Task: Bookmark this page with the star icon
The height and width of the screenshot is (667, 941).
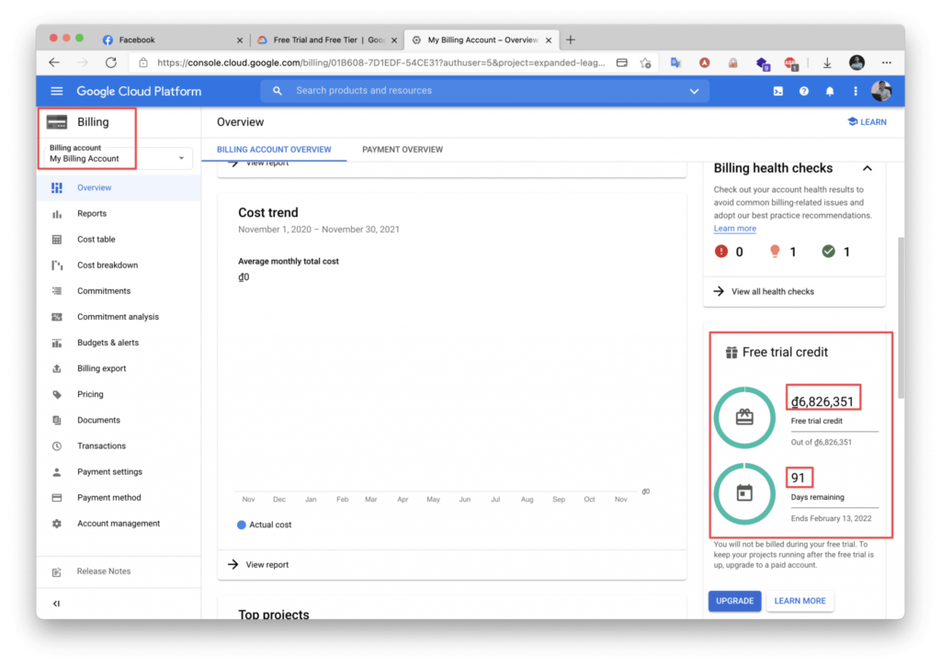Action: [x=646, y=63]
